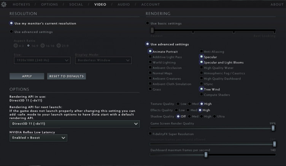Toggle the Animate Portrait checkbox
This screenshot has width=286, height=166.
click(151, 52)
